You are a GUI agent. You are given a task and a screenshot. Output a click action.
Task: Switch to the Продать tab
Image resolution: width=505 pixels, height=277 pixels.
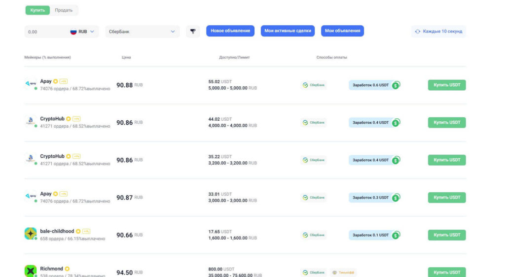click(x=64, y=10)
